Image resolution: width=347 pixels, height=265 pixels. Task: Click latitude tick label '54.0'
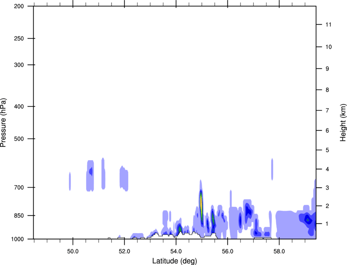pos(176,252)
